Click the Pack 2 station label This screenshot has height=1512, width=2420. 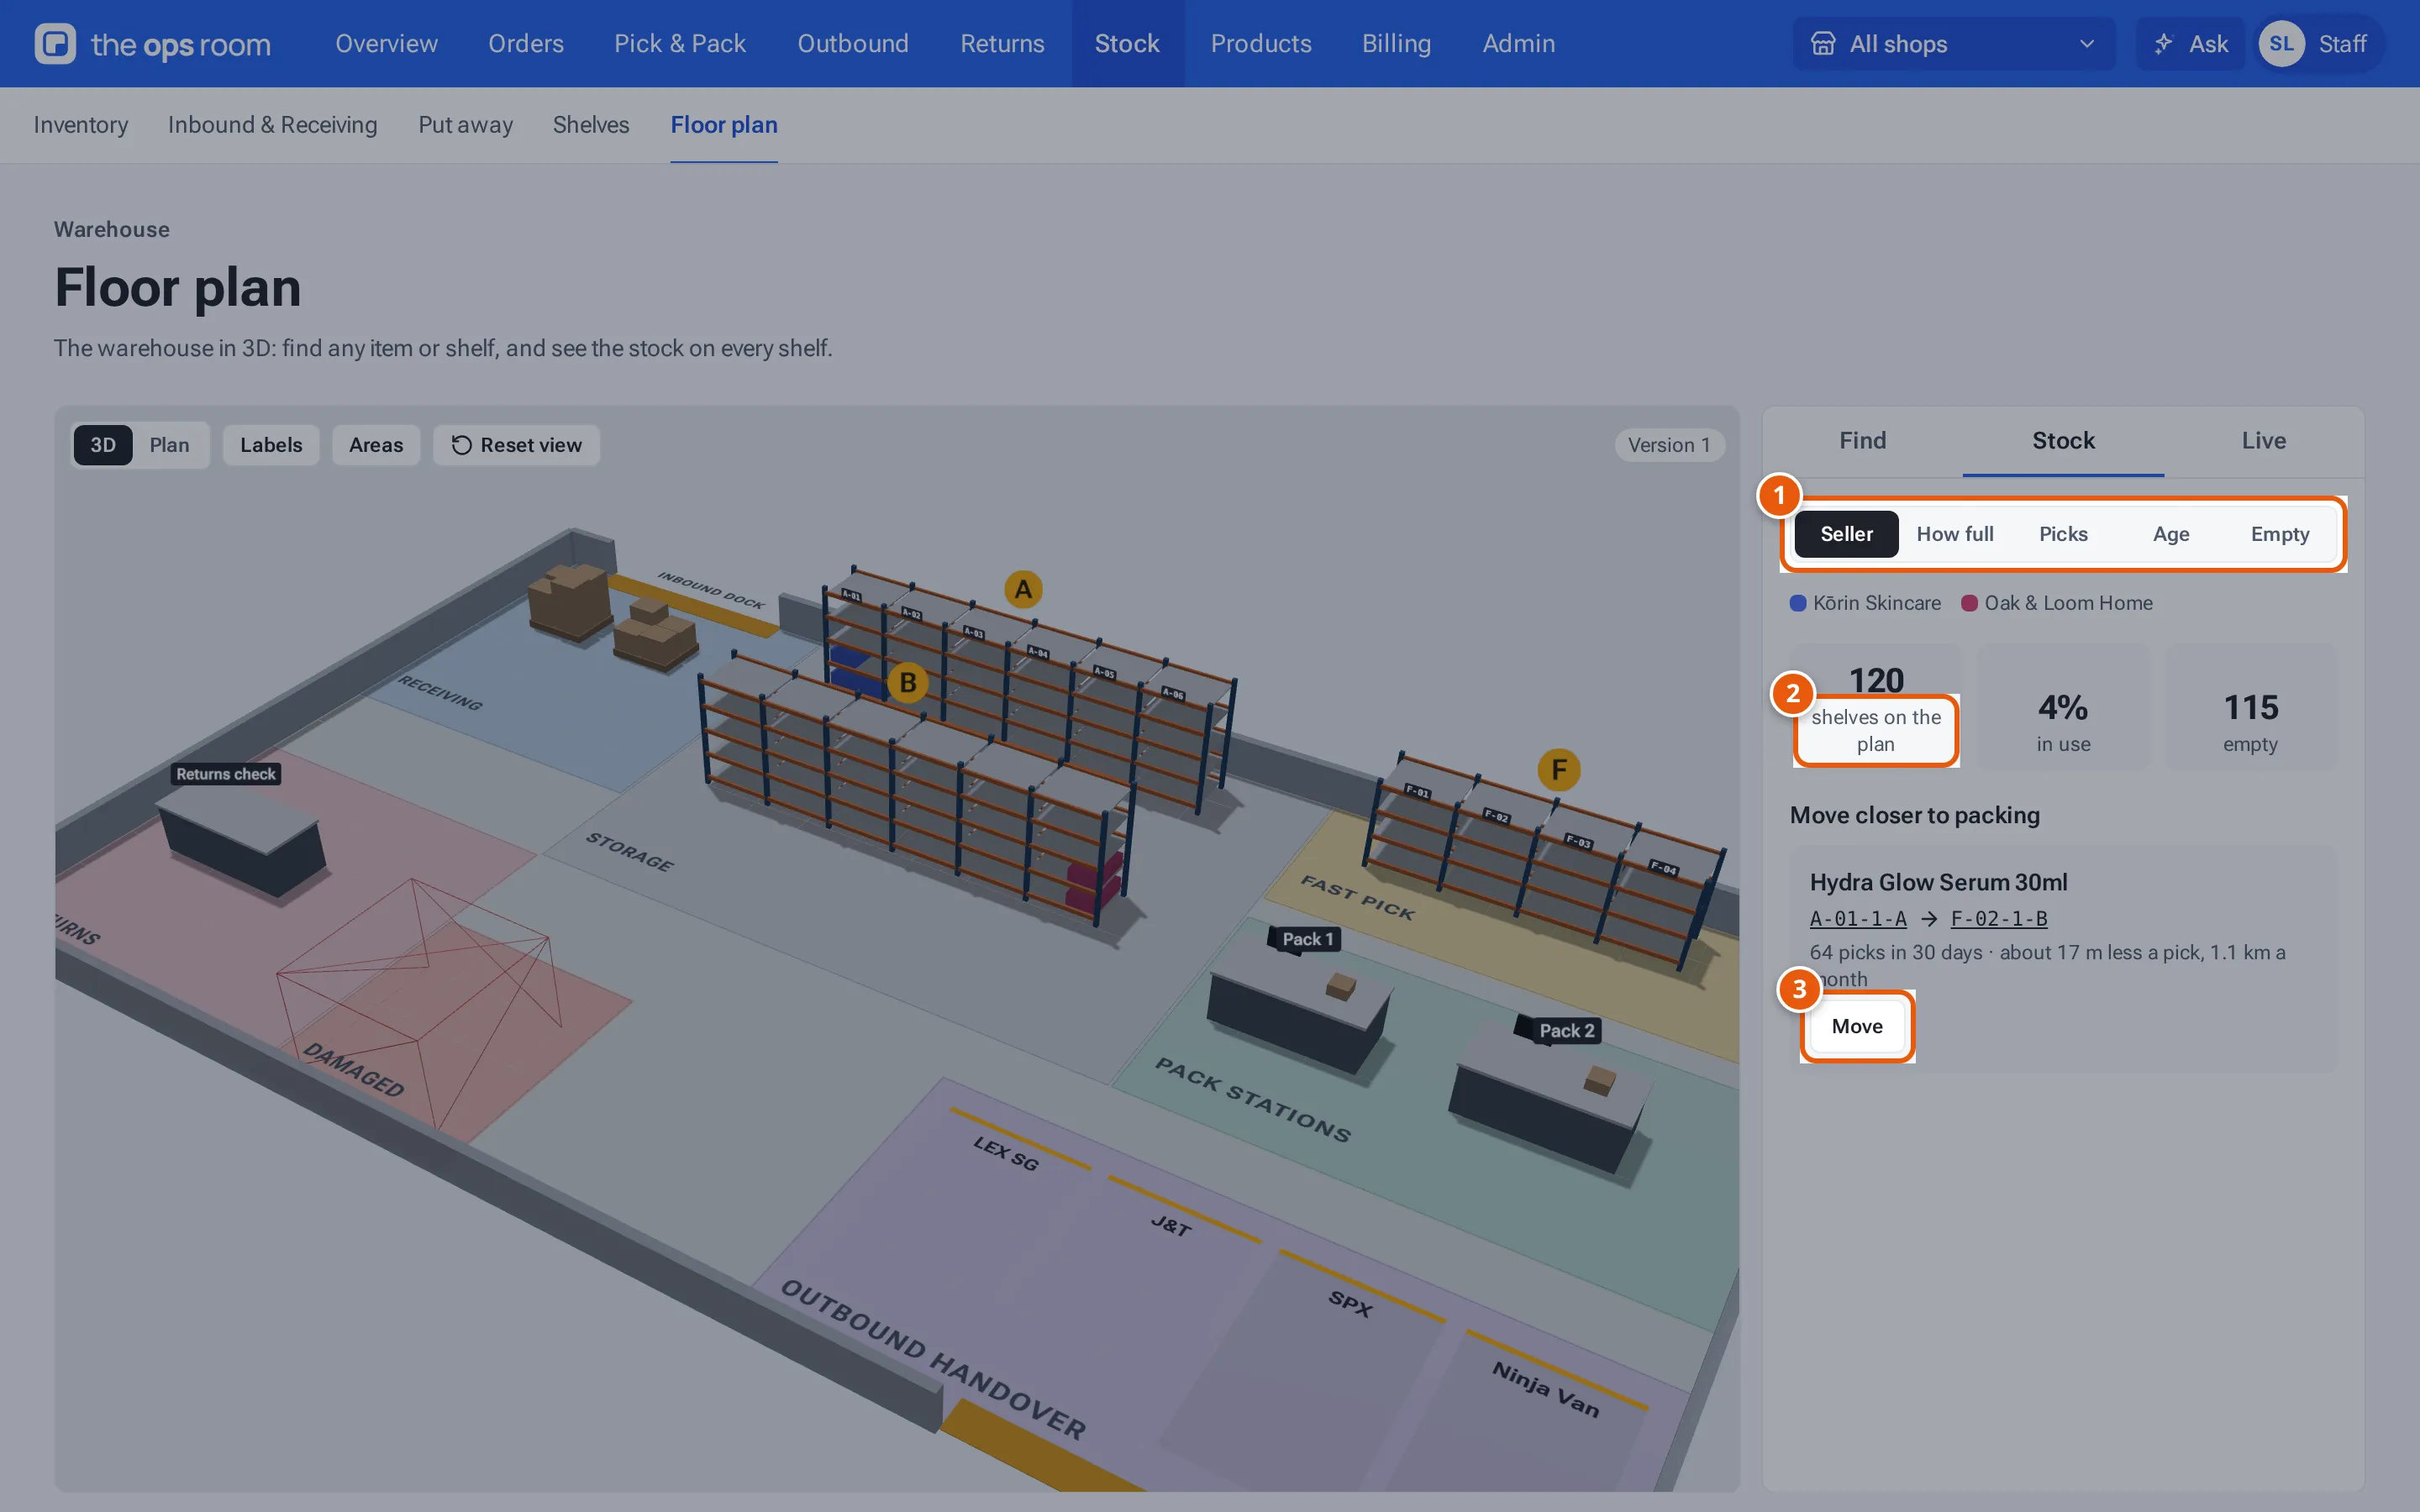[1566, 1031]
